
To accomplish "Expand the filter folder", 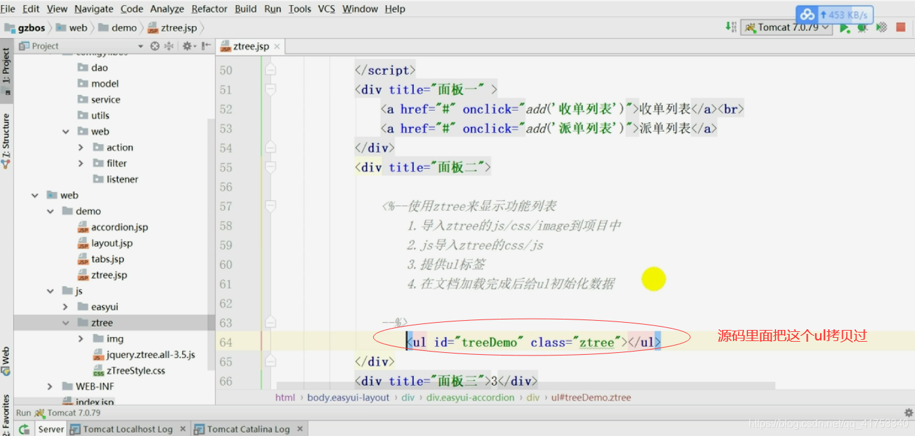I will click(x=81, y=164).
